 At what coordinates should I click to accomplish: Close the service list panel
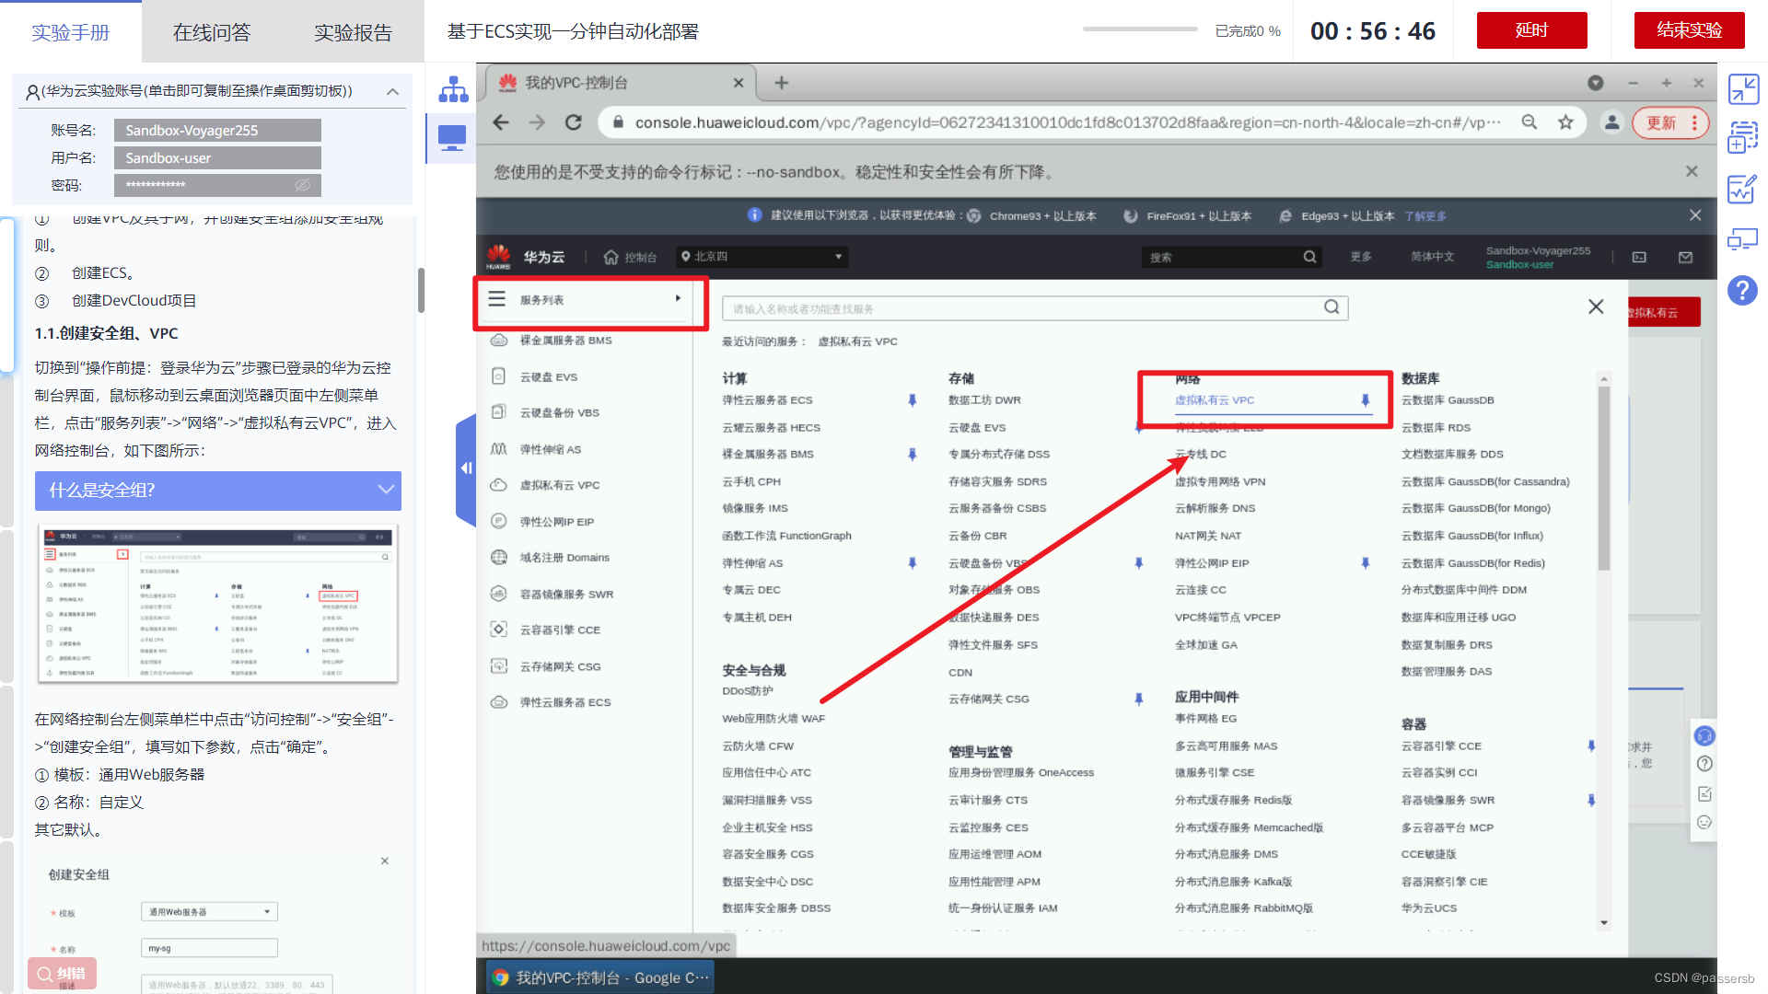[x=1596, y=306]
